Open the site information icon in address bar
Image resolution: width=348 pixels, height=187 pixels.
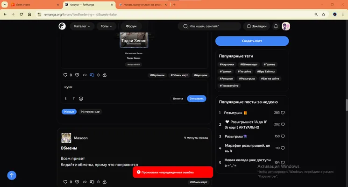click(39, 14)
